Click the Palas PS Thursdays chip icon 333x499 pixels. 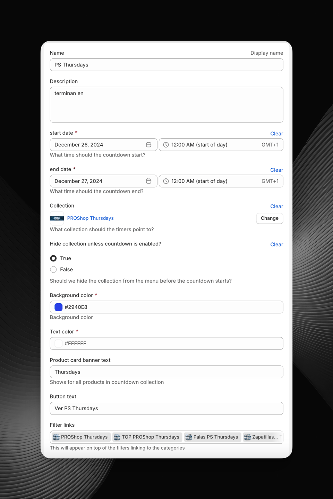(189, 437)
